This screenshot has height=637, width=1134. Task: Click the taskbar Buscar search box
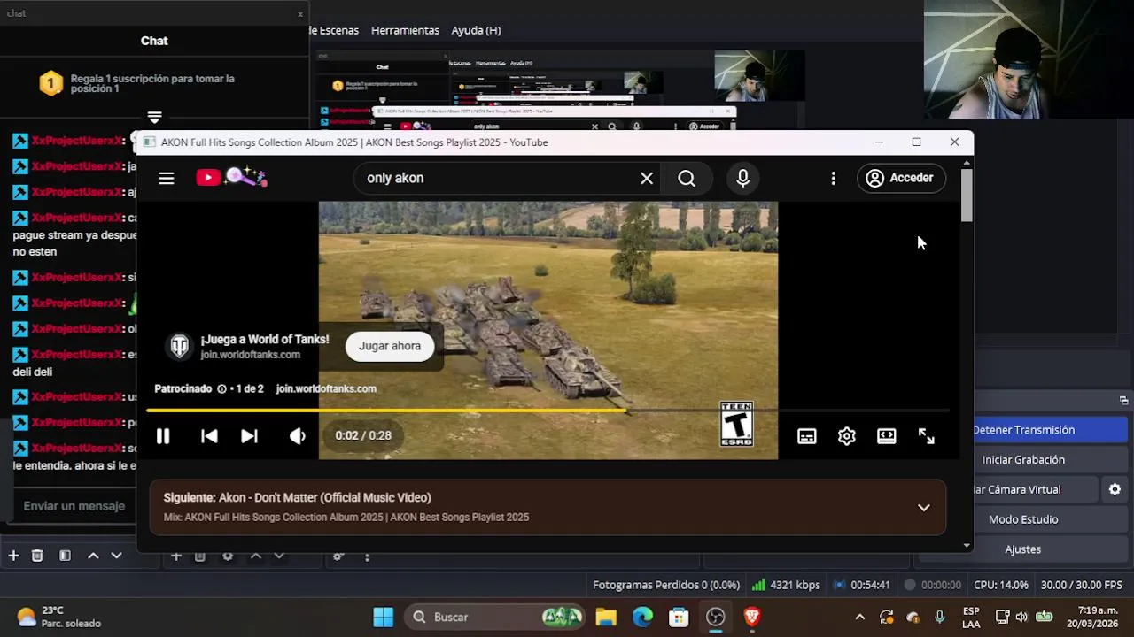(x=494, y=617)
